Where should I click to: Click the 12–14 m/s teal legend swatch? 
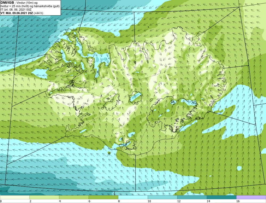[x=192, y=197]
